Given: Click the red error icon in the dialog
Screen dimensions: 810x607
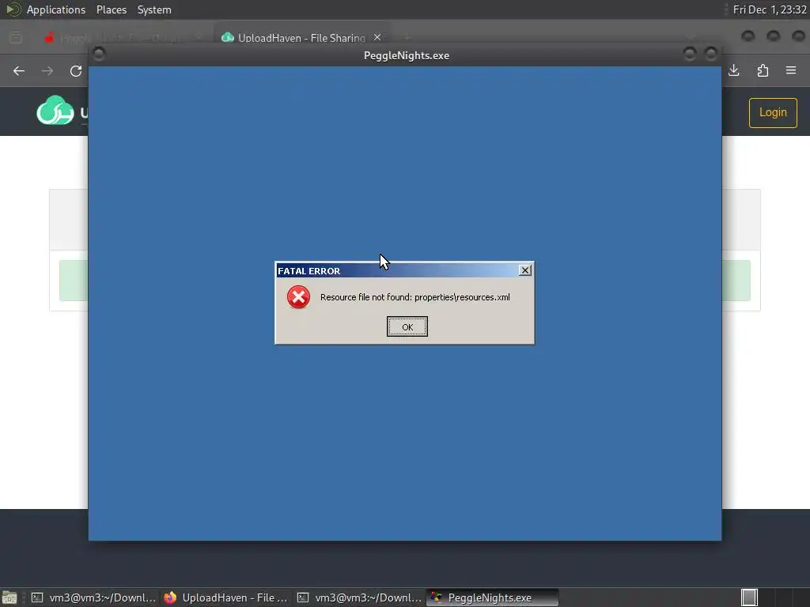Looking at the screenshot, I should pos(298,297).
